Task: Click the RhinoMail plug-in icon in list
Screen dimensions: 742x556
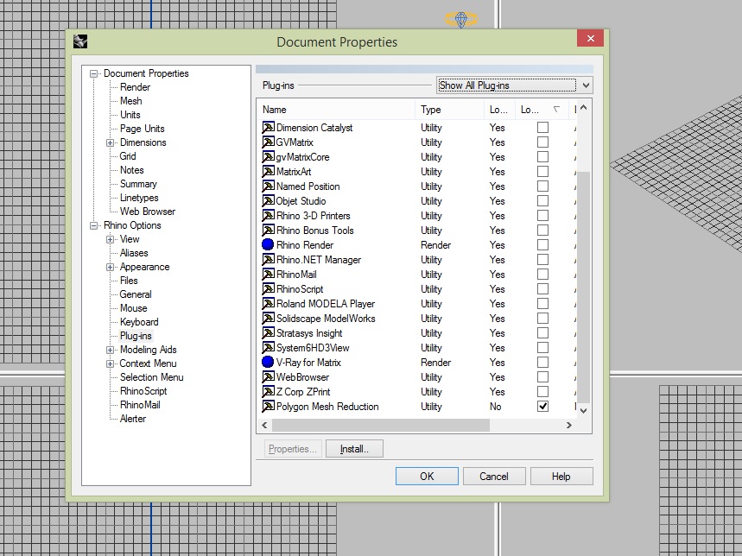Action: pyautogui.click(x=269, y=275)
